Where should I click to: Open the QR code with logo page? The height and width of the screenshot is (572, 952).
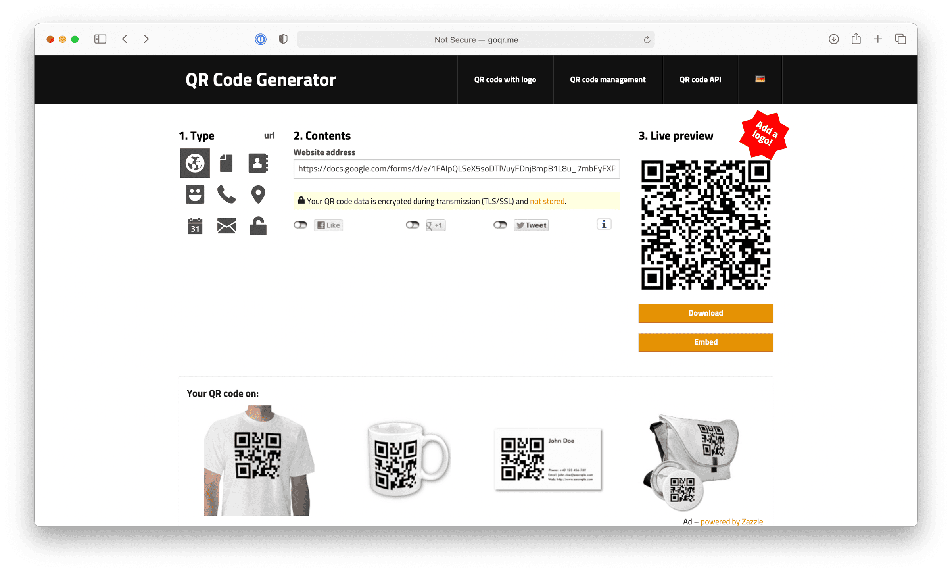tap(505, 80)
